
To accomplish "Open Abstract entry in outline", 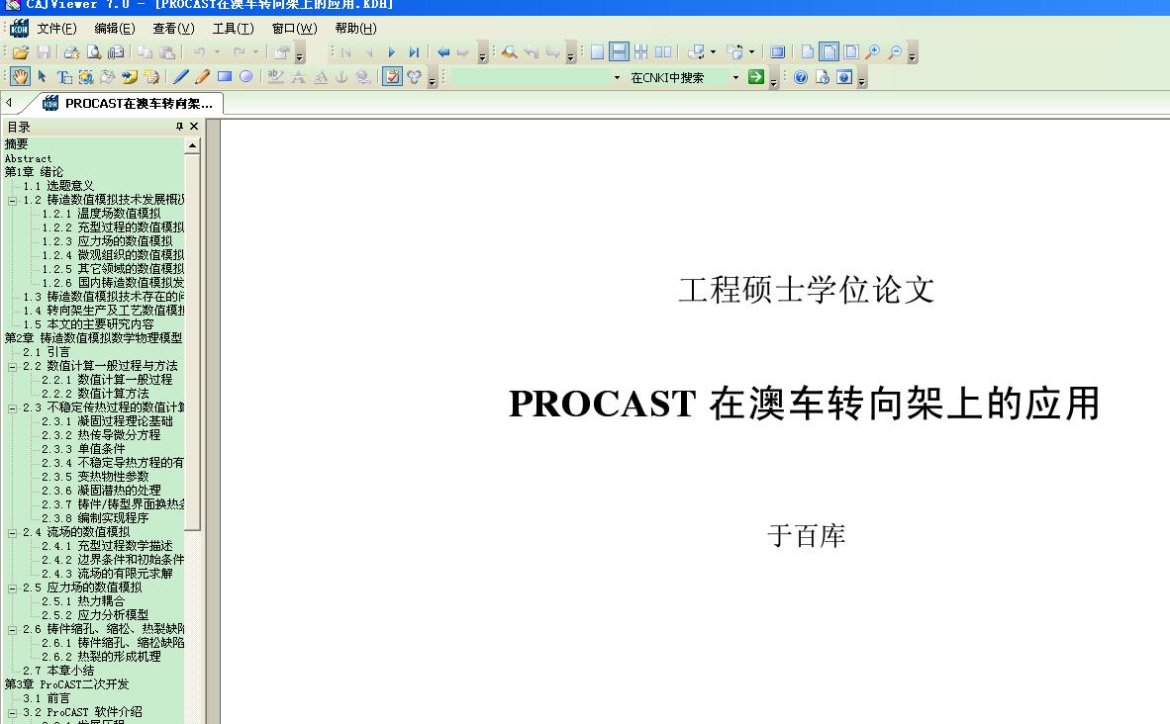I will pyautogui.click(x=29, y=158).
